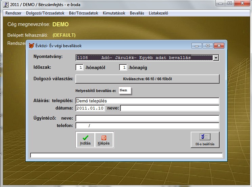
Task: Click the Aláírás település text field
Action: click(x=147, y=101)
